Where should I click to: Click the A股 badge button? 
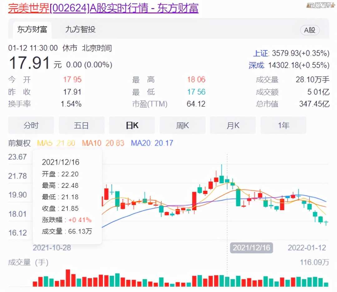(310, 30)
